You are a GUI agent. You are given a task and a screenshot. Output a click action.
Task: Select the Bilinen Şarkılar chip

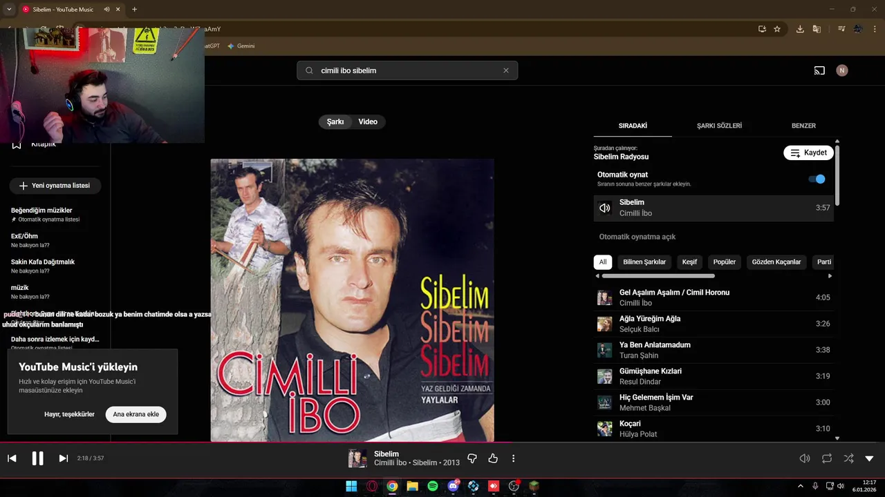tap(644, 262)
